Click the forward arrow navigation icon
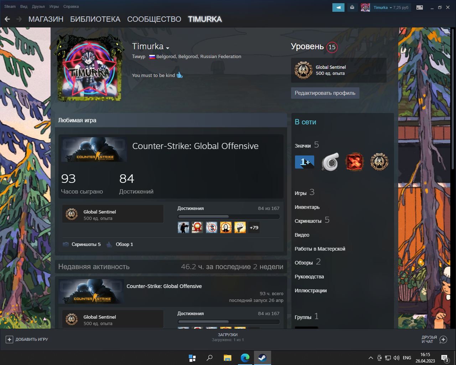Screen dimensions: 456x365 (19, 19)
